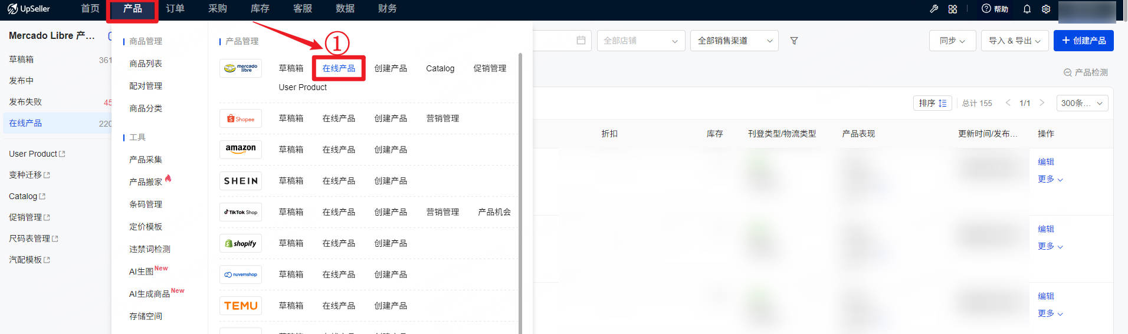This screenshot has height=334, width=1128.
Task: Open the notification bell
Action: pyautogui.click(x=1027, y=9)
